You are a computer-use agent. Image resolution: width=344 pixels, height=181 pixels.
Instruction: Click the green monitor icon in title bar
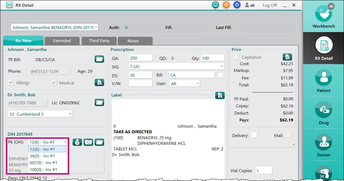point(215,5)
